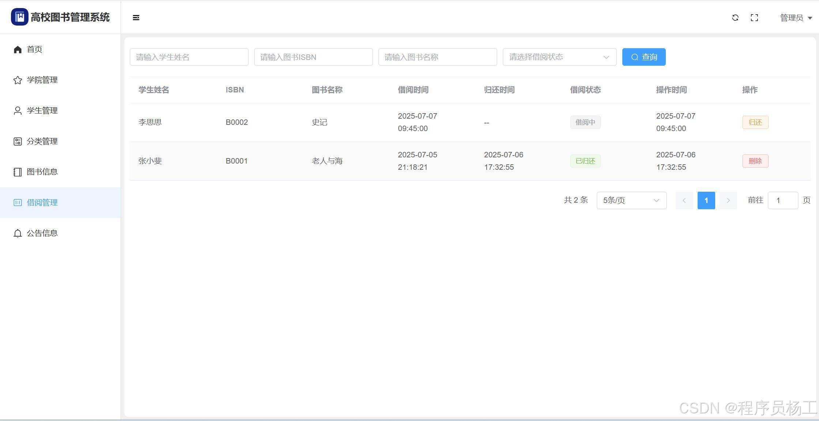Open the 管理员 user dropdown
This screenshot has width=819, height=421.
click(x=796, y=18)
